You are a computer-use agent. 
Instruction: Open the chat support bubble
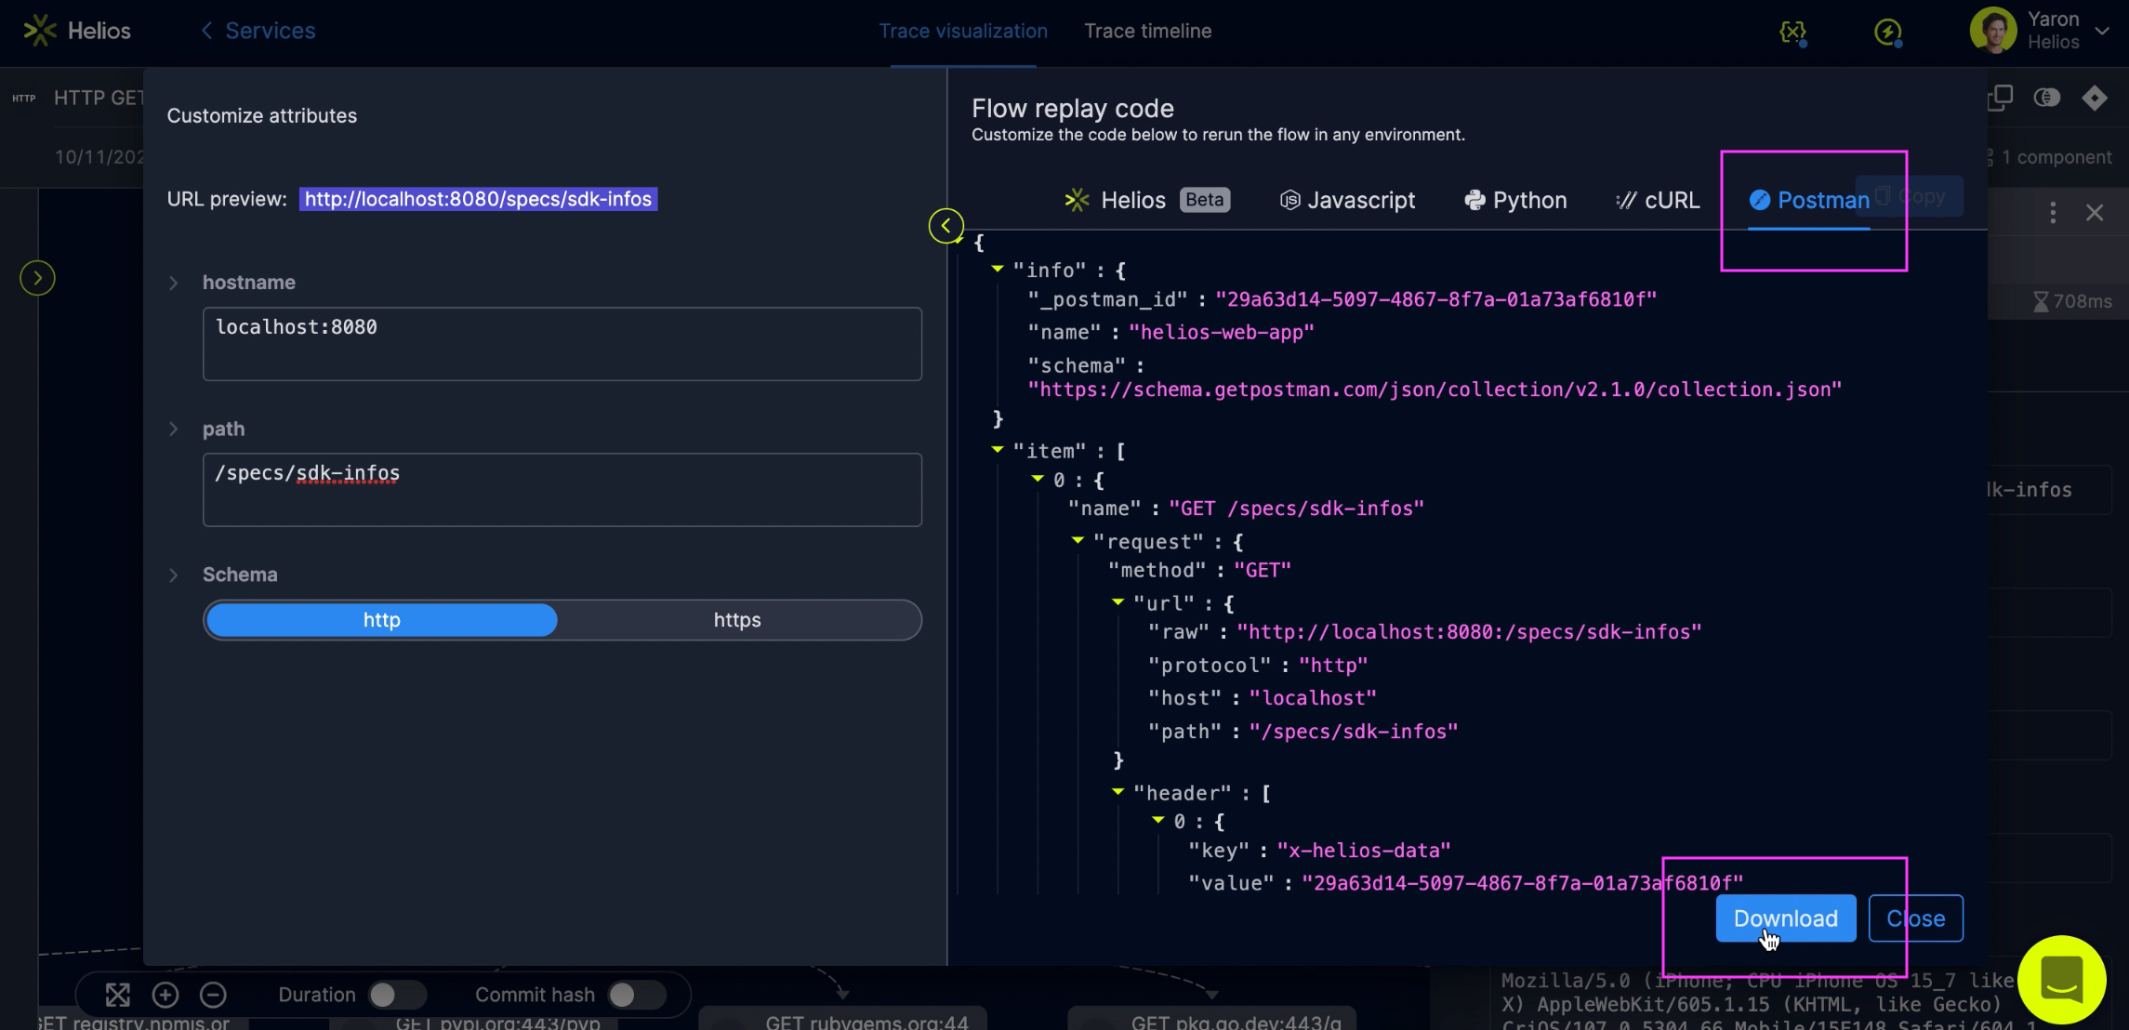click(2061, 979)
